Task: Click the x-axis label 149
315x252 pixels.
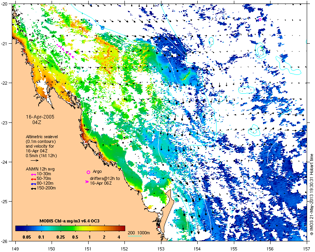Action: coord(15,249)
